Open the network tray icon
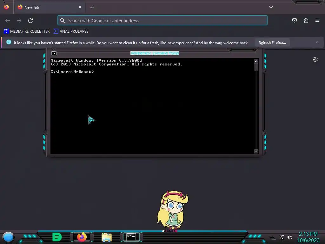Screen dimensions: 325x244 pyautogui.click(x=282, y=237)
